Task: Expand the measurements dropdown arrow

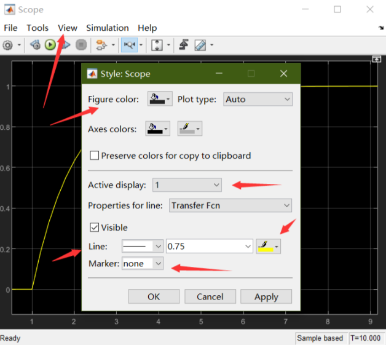Action: (x=211, y=45)
